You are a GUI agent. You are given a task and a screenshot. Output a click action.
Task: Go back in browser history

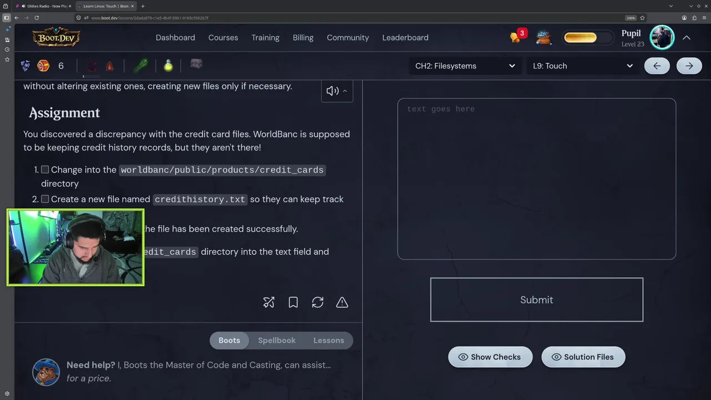[x=17, y=18]
